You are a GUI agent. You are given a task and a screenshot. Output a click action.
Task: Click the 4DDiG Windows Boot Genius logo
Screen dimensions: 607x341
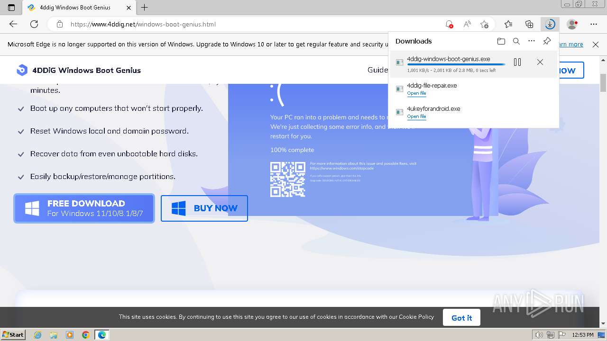[x=79, y=70]
